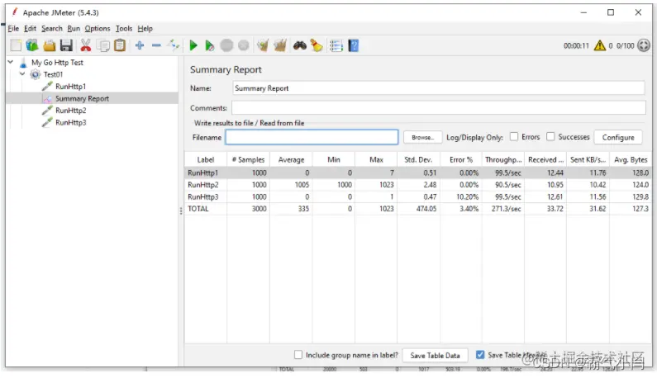Click Start no pauses icon
The width and height of the screenshot is (657, 378).
coord(210,45)
